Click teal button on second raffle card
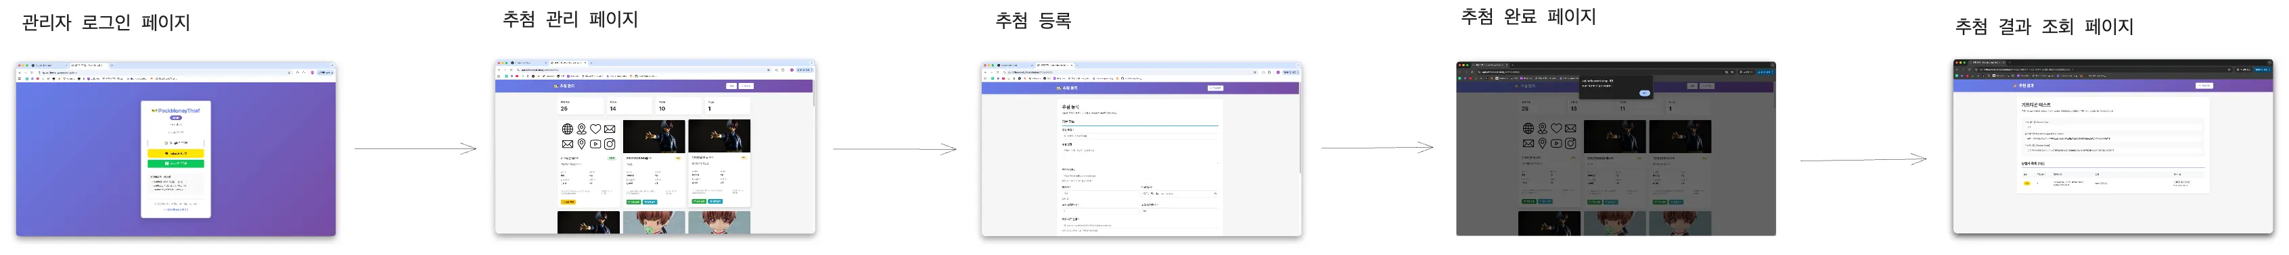The image size is (2289, 255). [x=650, y=202]
